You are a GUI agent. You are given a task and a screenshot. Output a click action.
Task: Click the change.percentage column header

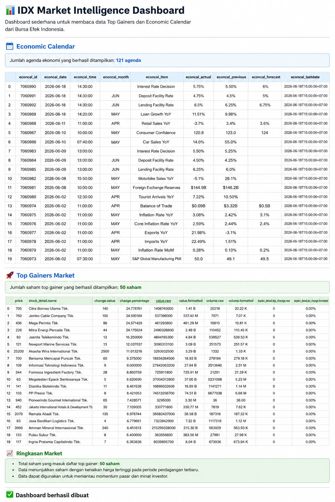pos(134,301)
